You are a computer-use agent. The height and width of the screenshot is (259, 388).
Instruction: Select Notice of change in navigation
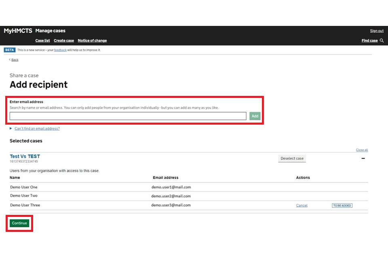[92, 40]
